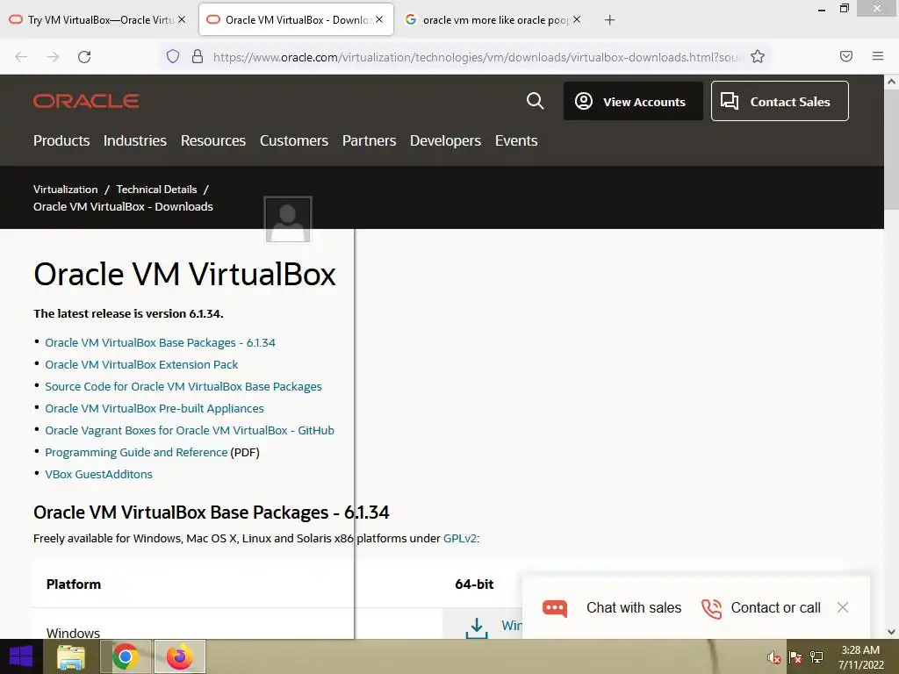Open Source Code for Oracle VM VirtualBox Base Packages
Screen dimensions: 899x674
183,387
